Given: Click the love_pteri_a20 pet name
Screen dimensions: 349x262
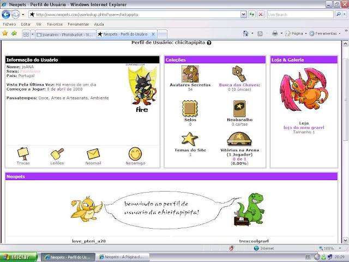Looking at the screenshot, I should [x=88, y=241].
